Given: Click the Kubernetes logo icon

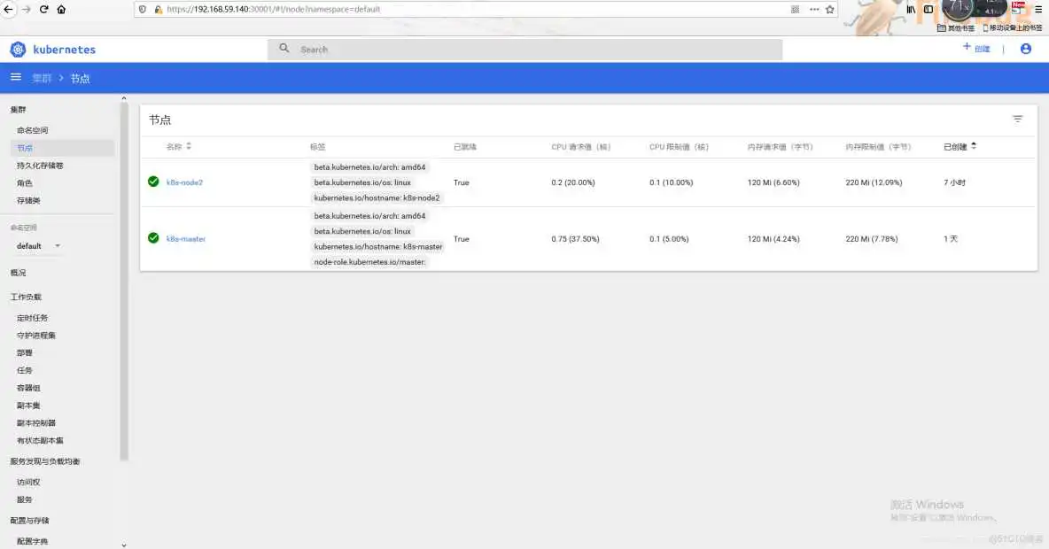Looking at the screenshot, I should point(18,50).
